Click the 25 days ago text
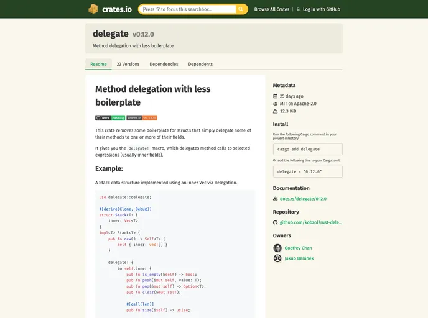This screenshot has width=428, height=318. point(292,96)
